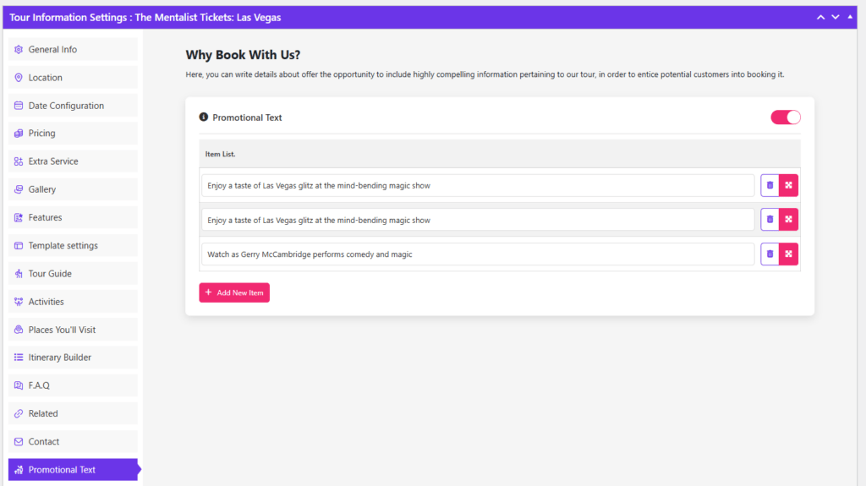The image size is (866, 486).
Task: Click the Add New Item button
Action: pyautogui.click(x=234, y=292)
